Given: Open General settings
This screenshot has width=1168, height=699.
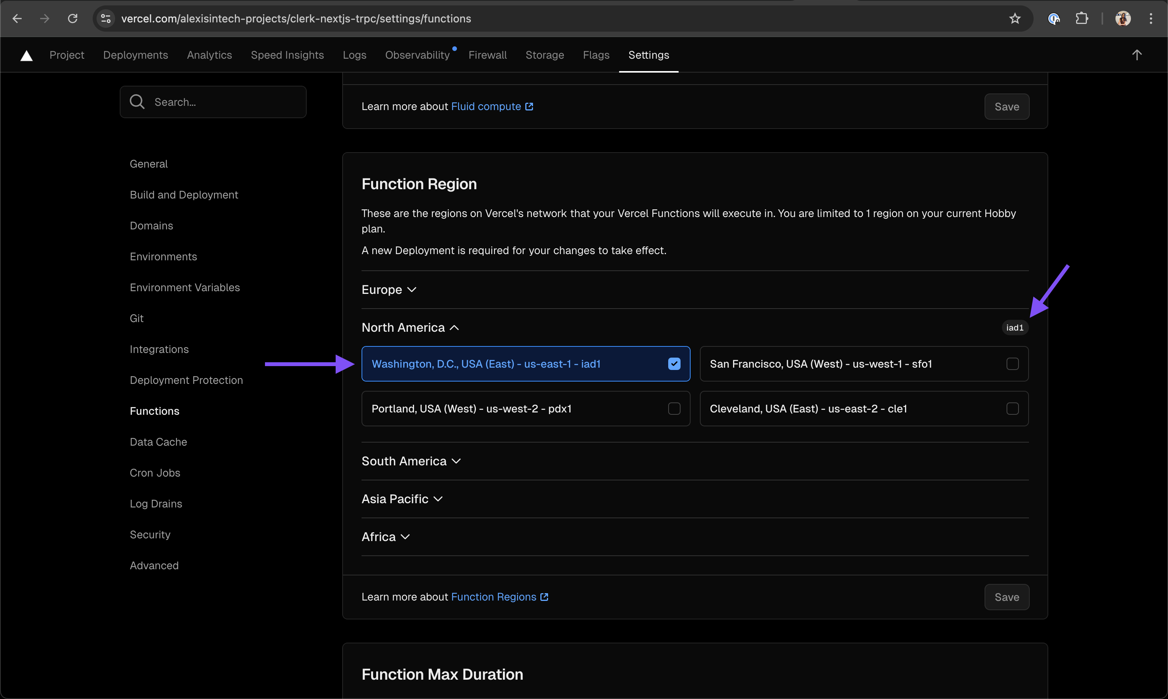Looking at the screenshot, I should coord(148,164).
